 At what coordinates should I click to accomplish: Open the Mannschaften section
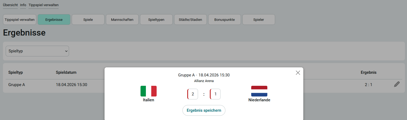(122, 20)
